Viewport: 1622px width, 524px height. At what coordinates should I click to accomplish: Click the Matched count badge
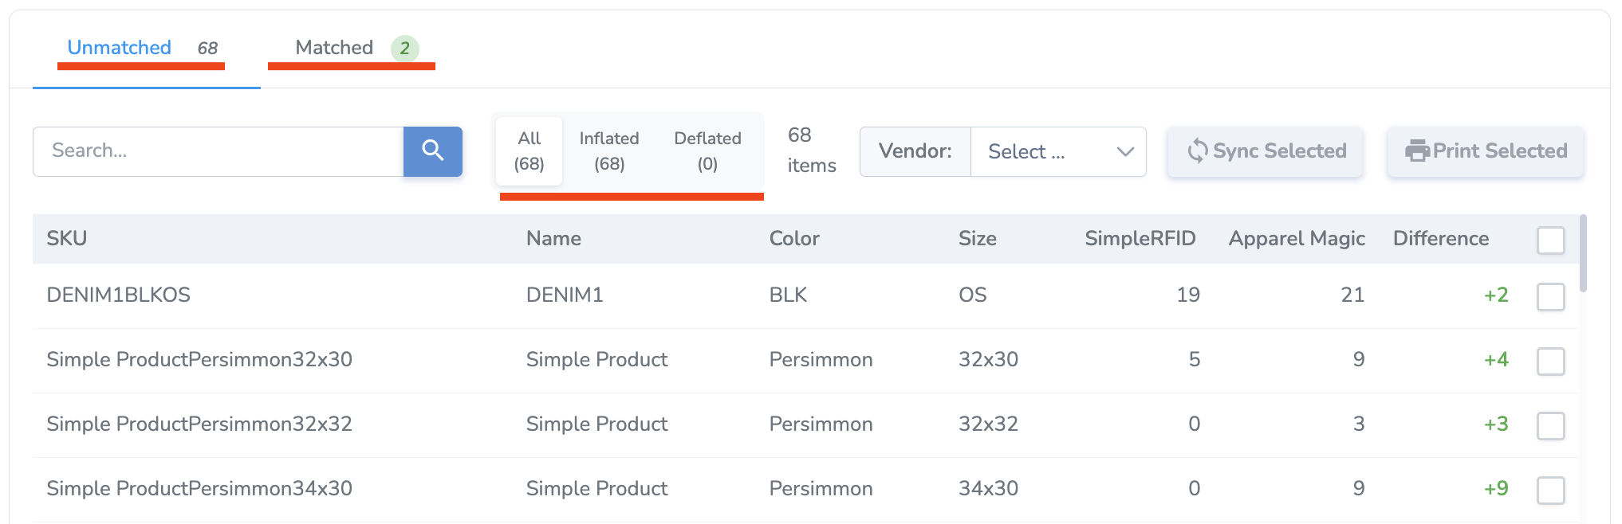pyautogui.click(x=404, y=48)
